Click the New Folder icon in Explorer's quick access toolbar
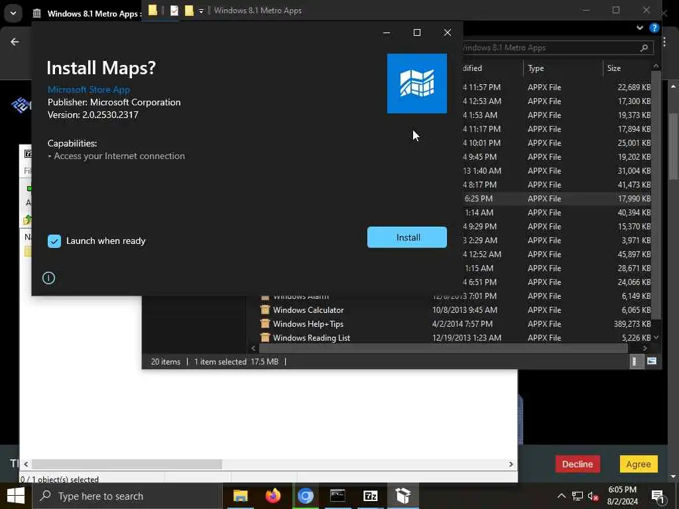679x509 pixels. coord(189,11)
